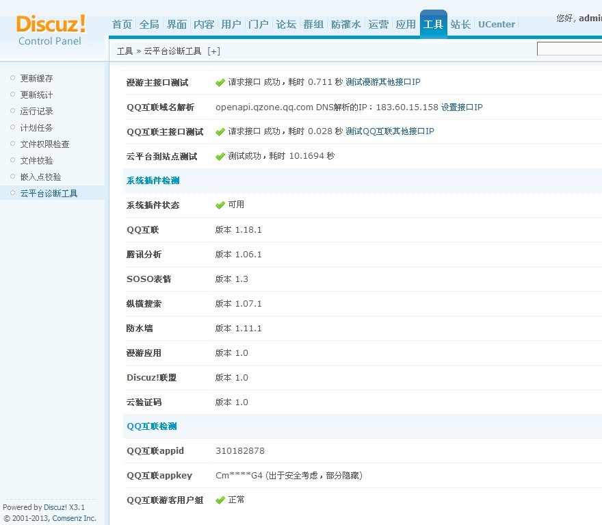
Task: Open the 防灌水 tab
Action: (x=346, y=25)
